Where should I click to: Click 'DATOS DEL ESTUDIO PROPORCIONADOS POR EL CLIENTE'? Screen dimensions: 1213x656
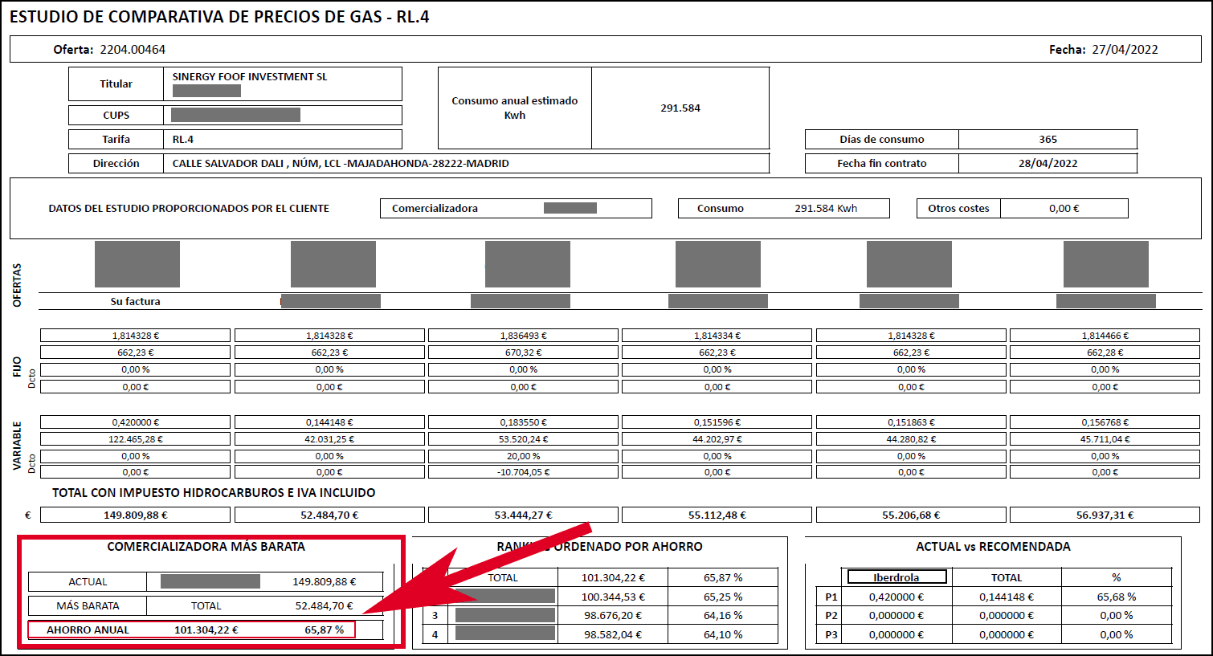click(x=189, y=208)
